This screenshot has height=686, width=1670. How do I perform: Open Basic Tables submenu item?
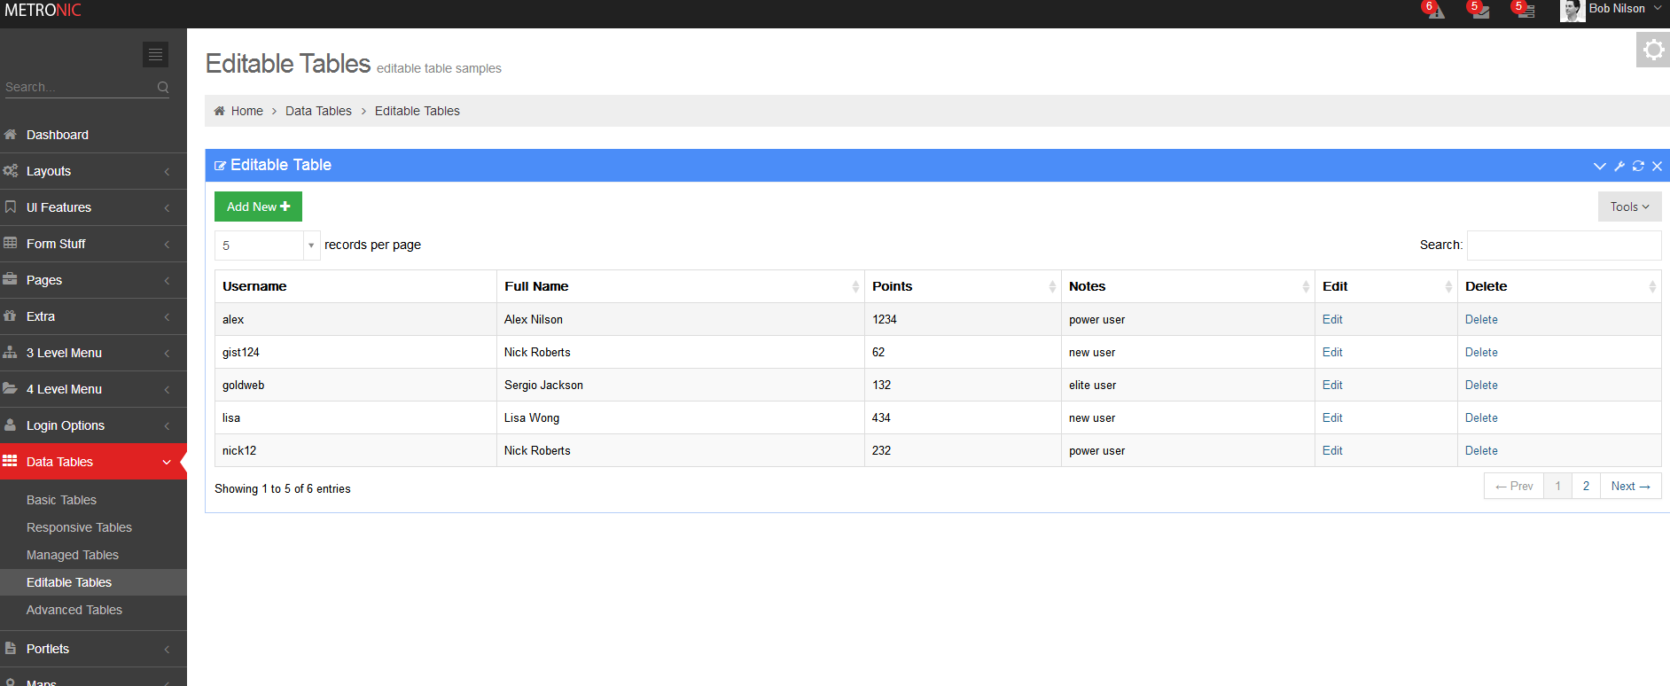61,500
